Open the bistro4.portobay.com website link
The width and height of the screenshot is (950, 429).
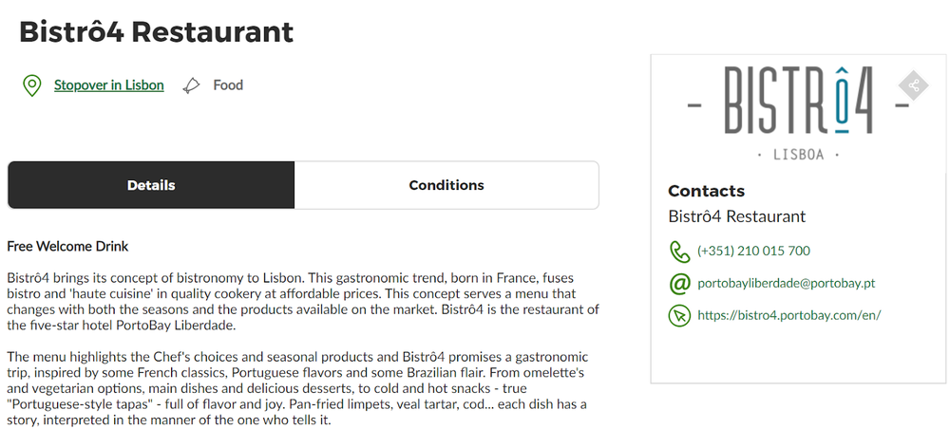[x=788, y=315]
